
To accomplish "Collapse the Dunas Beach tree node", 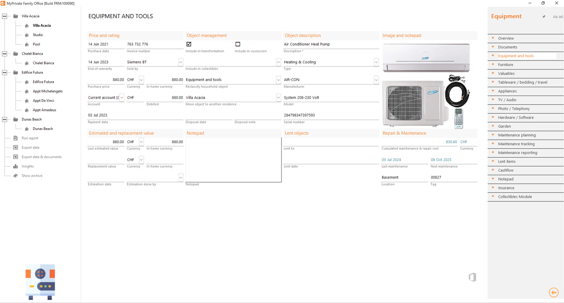I will pyautogui.click(x=4, y=119).
